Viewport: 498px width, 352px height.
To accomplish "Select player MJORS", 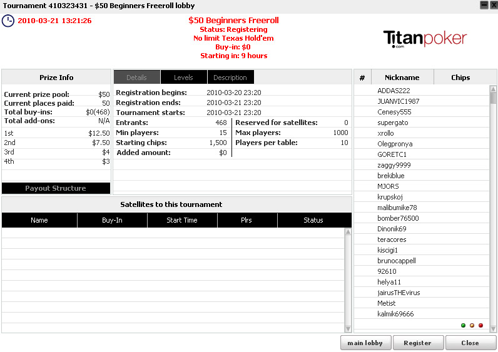I will tap(422, 186).
